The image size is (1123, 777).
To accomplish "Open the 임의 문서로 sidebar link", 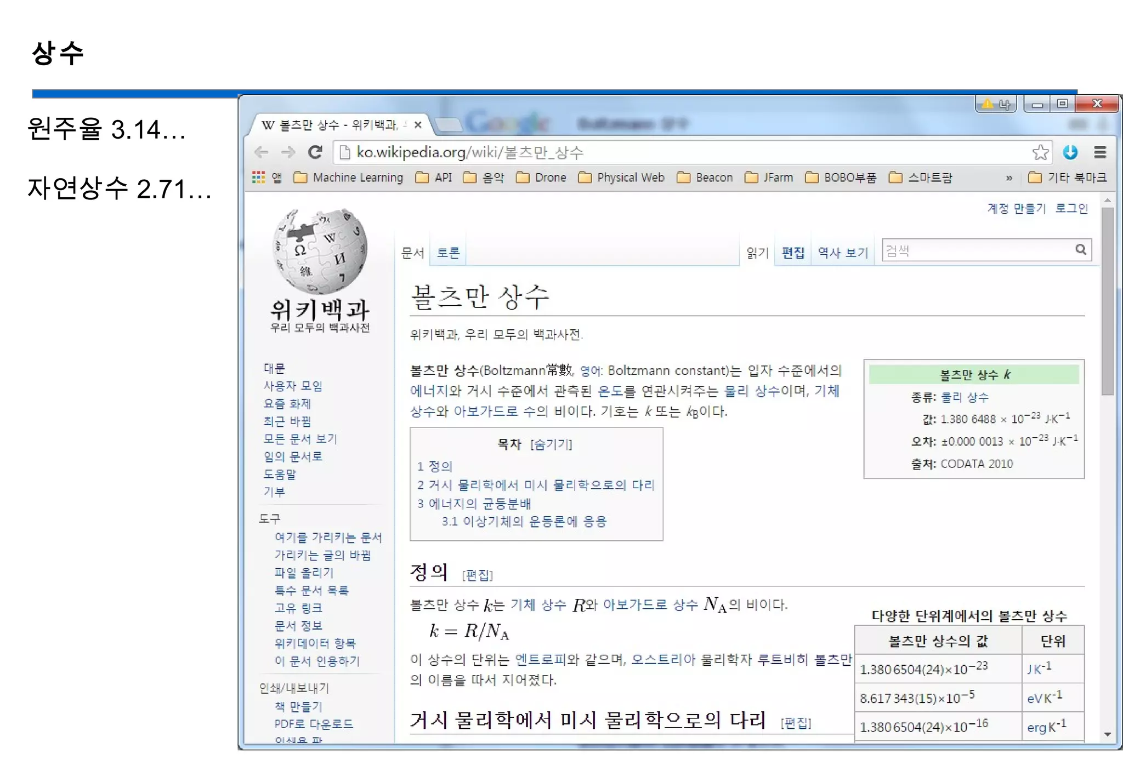I will click(x=293, y=456).
